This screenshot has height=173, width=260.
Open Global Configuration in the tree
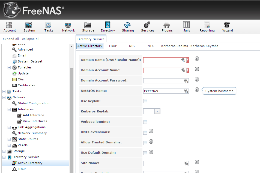34,103
